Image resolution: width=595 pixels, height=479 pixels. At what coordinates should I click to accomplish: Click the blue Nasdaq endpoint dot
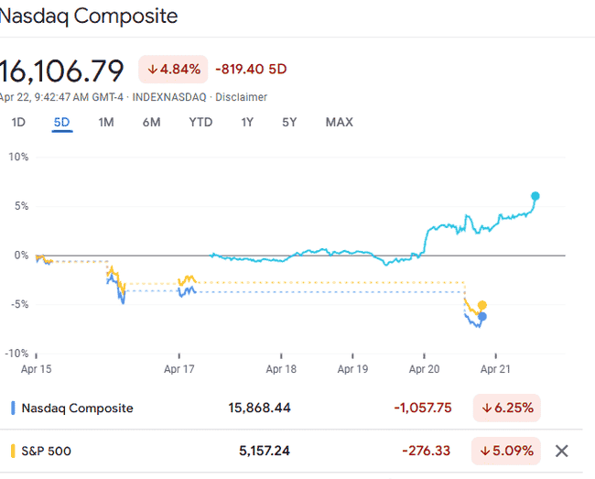483,317
